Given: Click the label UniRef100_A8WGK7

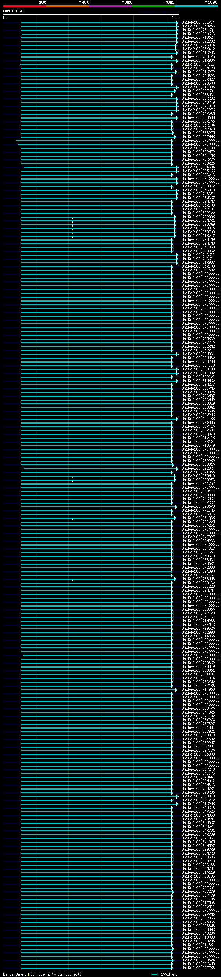Looking at the screenshot, I should pyautogui.click(x=198, y=198).
